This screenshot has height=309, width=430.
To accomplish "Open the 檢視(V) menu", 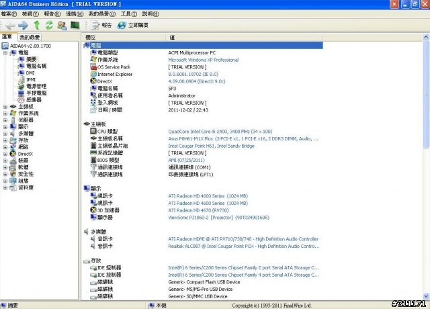I will pos(30,13).
